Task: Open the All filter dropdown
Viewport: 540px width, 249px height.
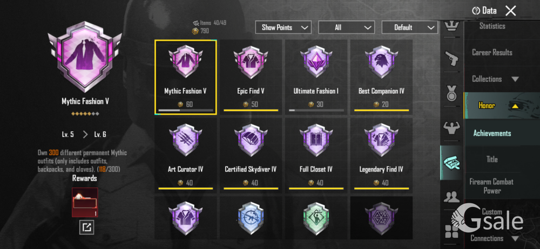Action: point(347,27)
